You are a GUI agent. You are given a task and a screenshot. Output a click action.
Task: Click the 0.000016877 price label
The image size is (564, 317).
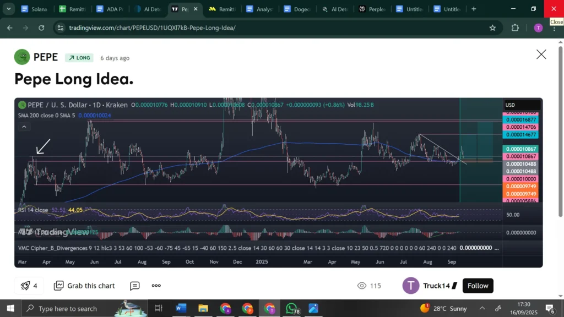520,119
